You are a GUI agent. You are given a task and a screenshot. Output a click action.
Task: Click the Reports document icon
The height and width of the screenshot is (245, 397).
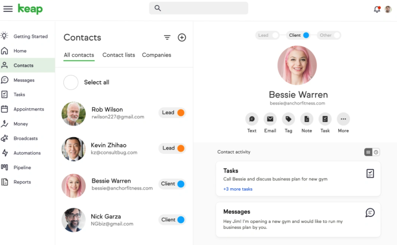click(5, 182)
